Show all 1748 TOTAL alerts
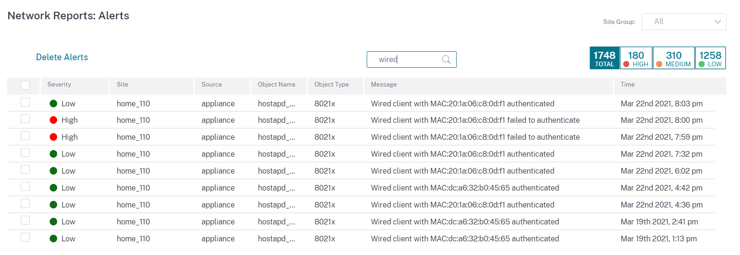Image resolution: width=740 pixels, height=255 pixels. click(604, 58)
